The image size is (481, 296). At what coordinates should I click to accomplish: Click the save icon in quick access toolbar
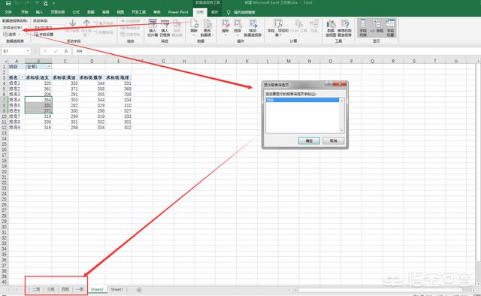(8, 3)
